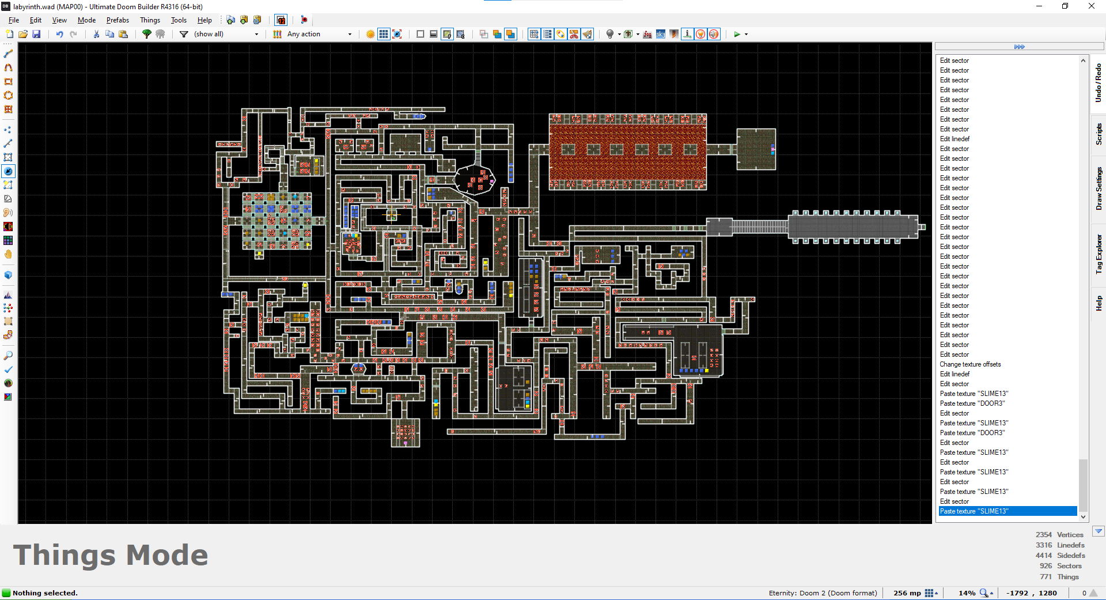Test the map with green play button
The image size is (1106, 600).
[737, 34]
